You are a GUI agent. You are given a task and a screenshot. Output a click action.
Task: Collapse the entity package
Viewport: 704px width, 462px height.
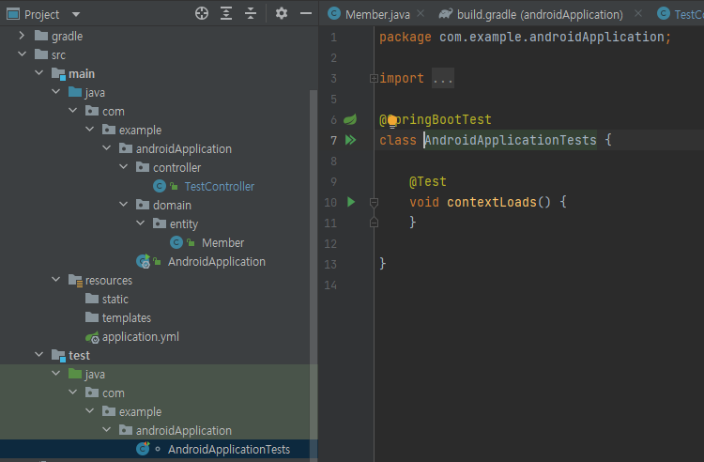[x=140, y=223]
